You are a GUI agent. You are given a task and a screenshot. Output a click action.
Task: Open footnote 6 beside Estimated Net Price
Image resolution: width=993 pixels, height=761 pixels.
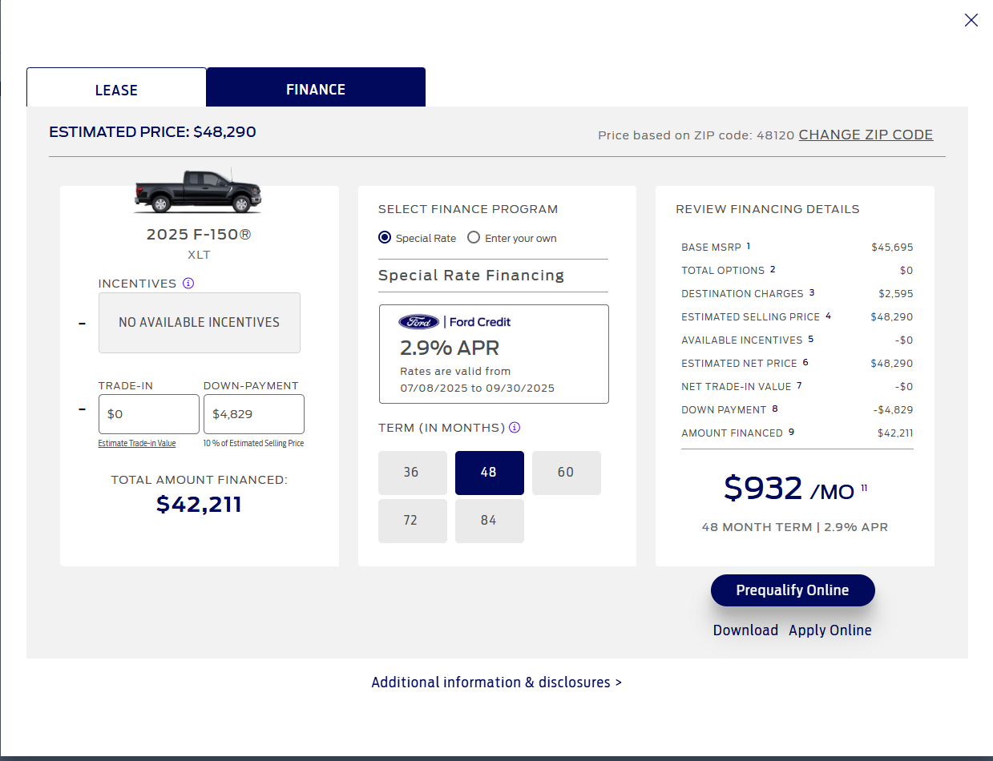(x=805, y=362)
